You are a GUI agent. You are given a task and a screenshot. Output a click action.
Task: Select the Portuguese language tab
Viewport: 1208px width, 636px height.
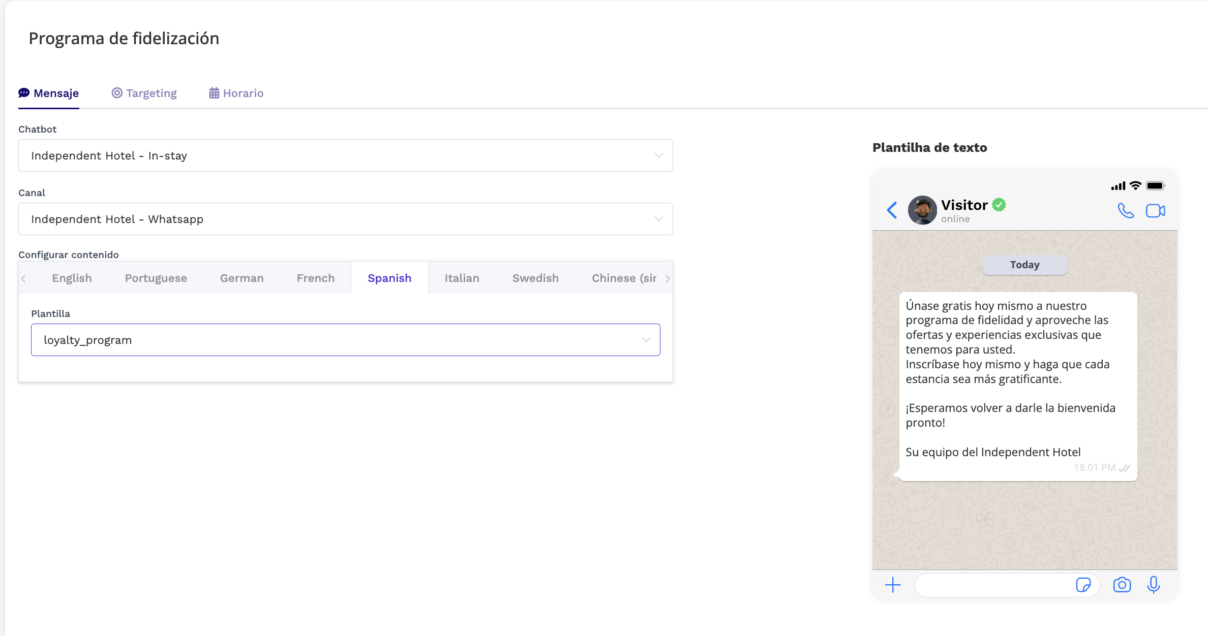click(156, 278)
